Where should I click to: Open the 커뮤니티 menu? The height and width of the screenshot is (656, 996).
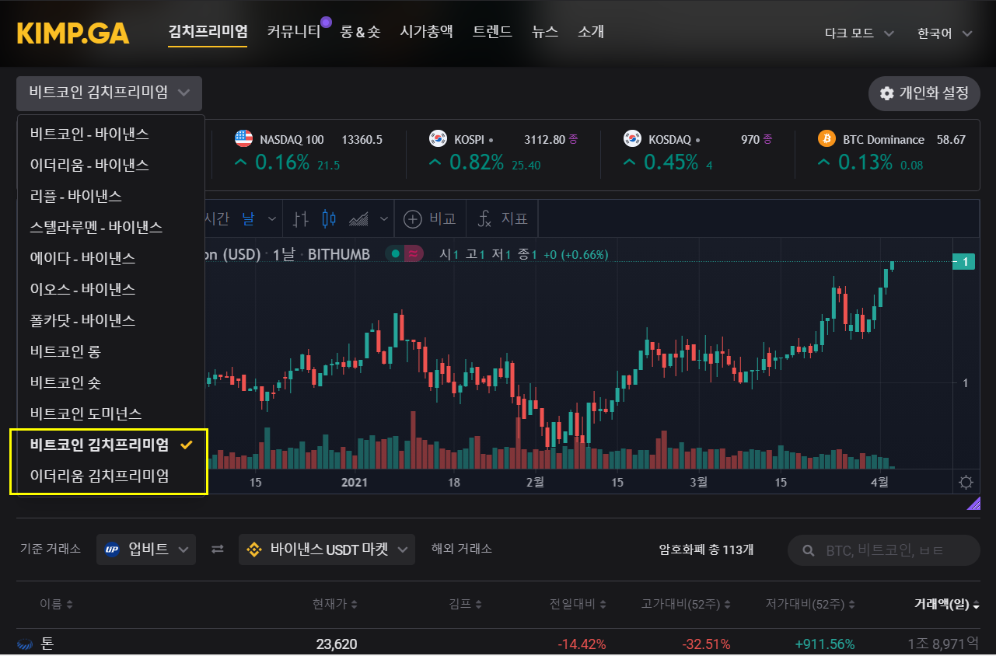pos(293,32)
